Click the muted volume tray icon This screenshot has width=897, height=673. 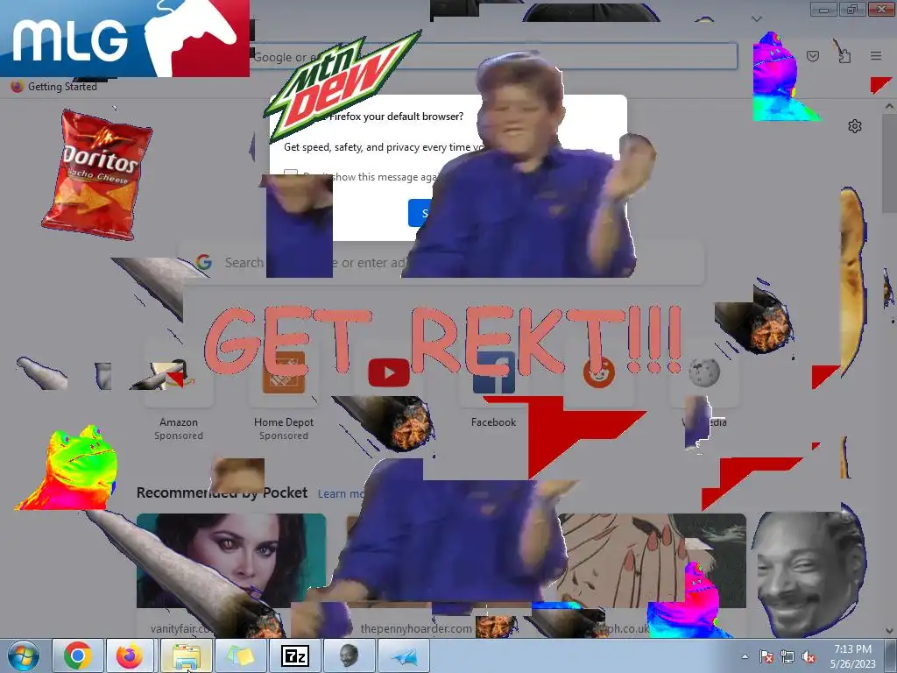[x=809, y=657]
